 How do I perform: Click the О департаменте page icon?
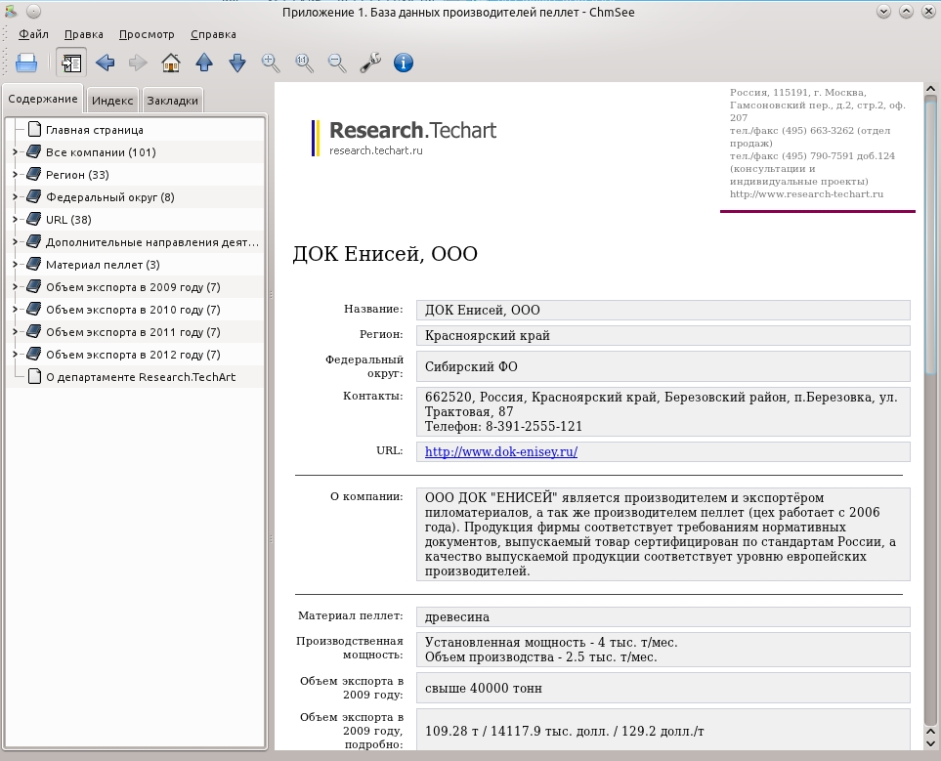pos(35,376)
